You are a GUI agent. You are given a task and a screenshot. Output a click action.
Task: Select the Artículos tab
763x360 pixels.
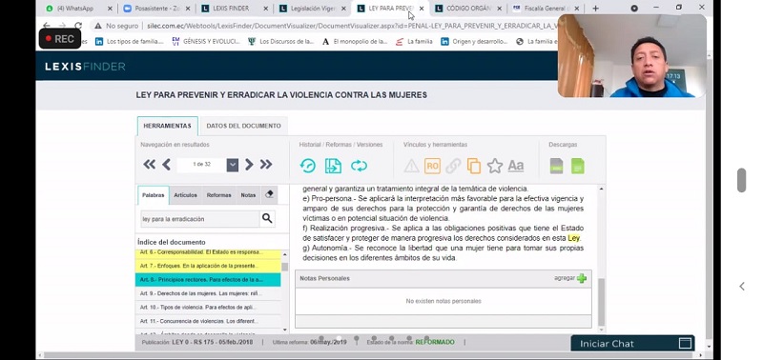point(185,195)
